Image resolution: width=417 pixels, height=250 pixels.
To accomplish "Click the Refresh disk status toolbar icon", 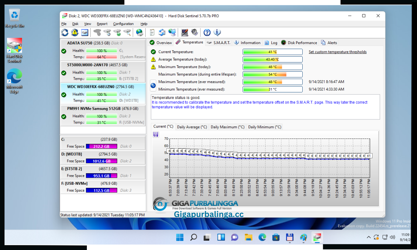I will (x=65, y=32).
